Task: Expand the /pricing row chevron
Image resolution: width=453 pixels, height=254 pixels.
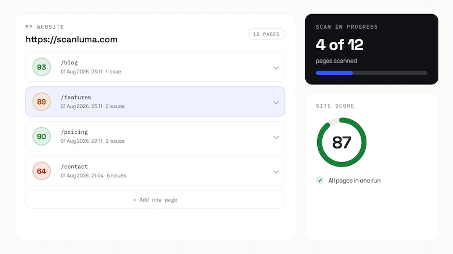Action: (276, 137)
